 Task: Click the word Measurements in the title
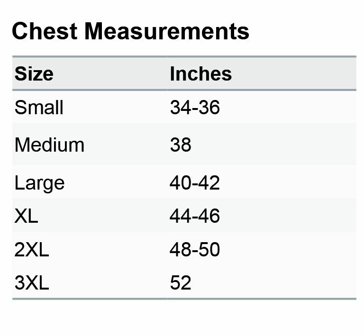(167, 31)
